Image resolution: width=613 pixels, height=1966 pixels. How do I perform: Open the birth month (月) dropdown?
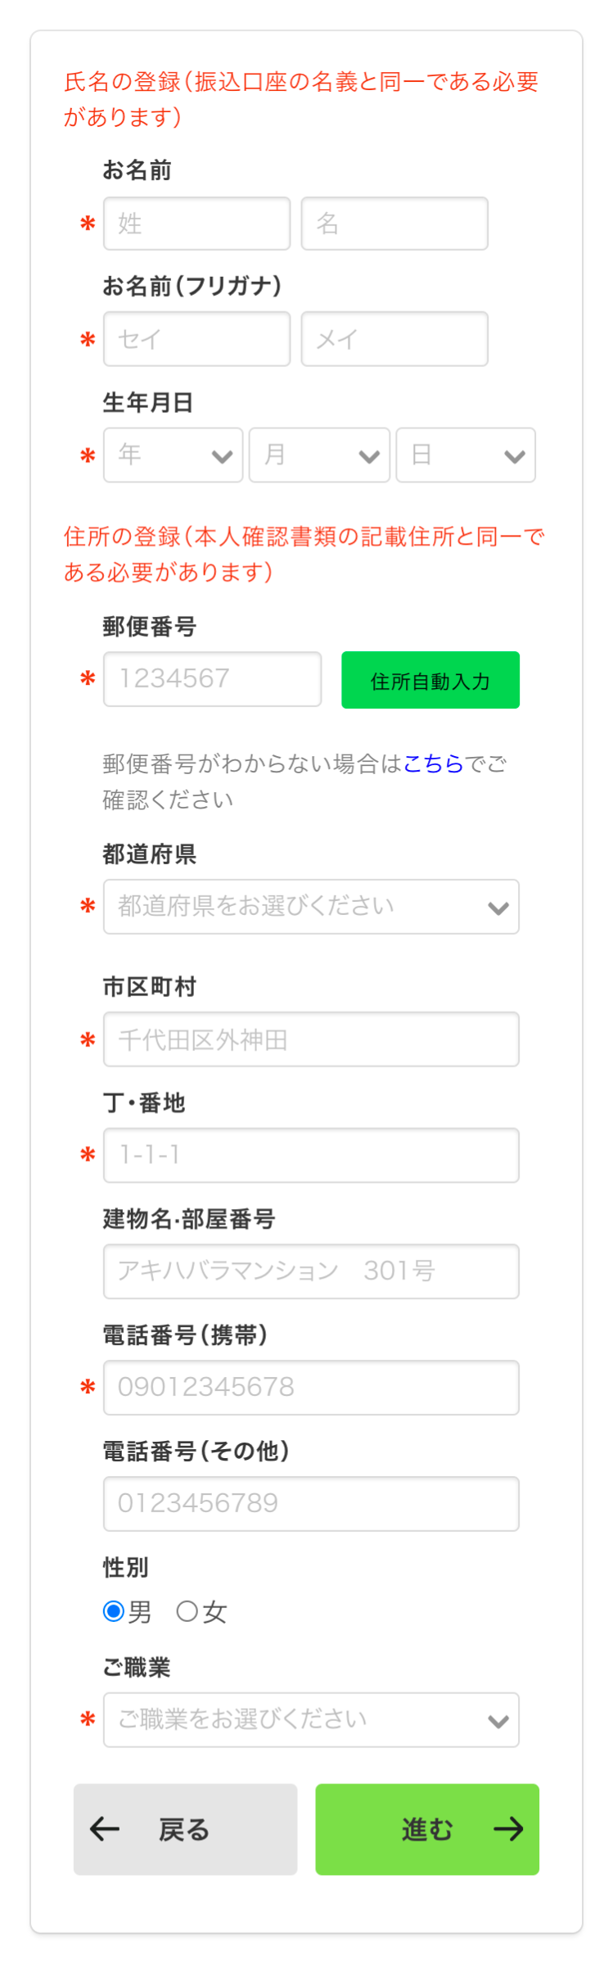coord(319,455)
